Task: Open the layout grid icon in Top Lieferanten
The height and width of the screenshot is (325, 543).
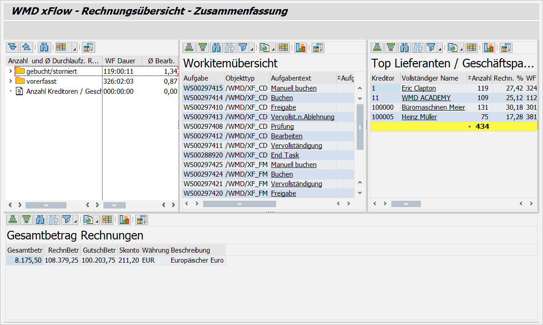Action: pyautogui.click(x=471, y=47)
